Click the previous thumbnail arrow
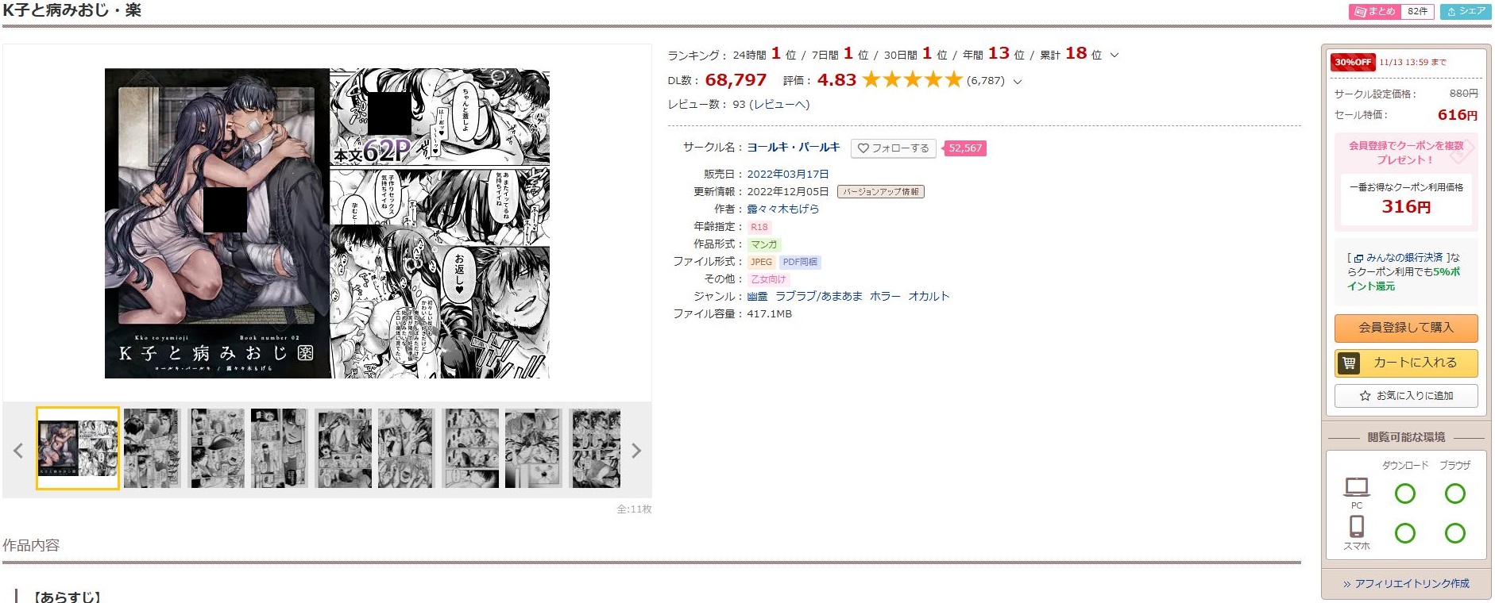Image resolution: width=1495 pixels, height=603 pixels. point(18,451)
